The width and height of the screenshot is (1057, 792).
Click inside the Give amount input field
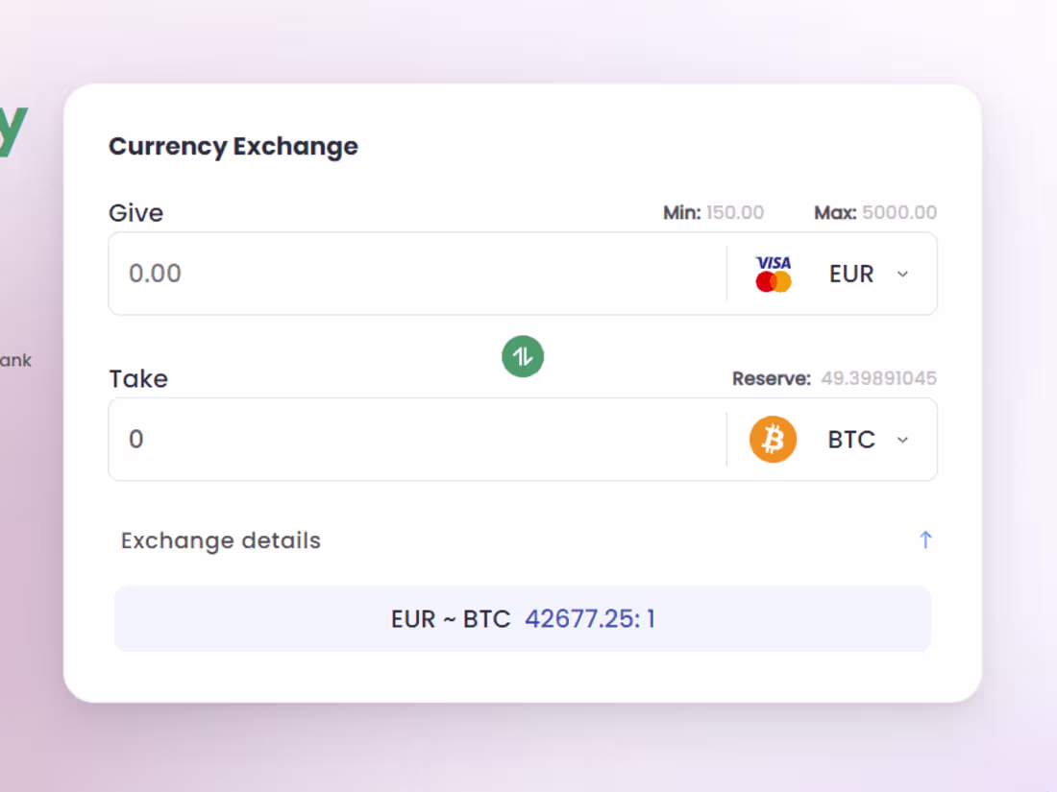coord(384,274)
